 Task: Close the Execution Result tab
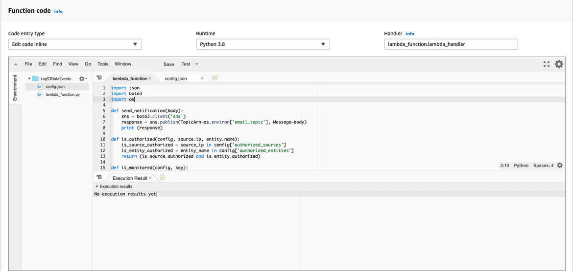coord(150,178)
